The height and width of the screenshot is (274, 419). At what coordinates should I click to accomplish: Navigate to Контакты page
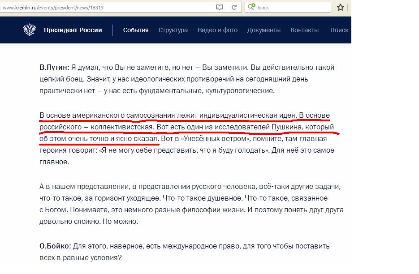(x=304, y=30)
